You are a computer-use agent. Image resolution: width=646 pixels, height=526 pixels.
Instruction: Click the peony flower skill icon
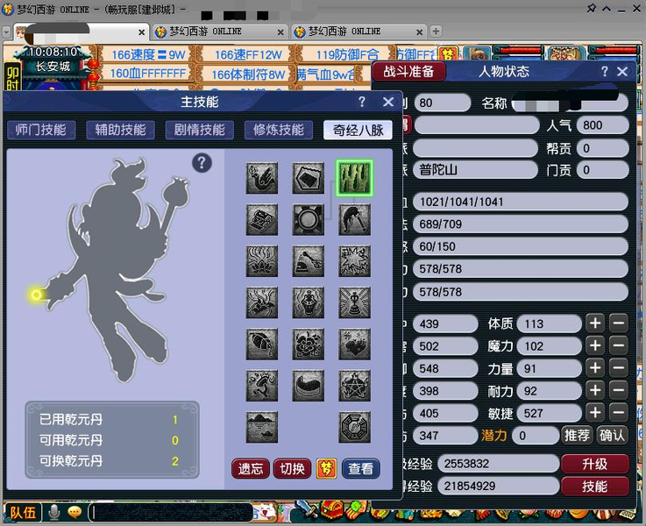click(309, 345)
